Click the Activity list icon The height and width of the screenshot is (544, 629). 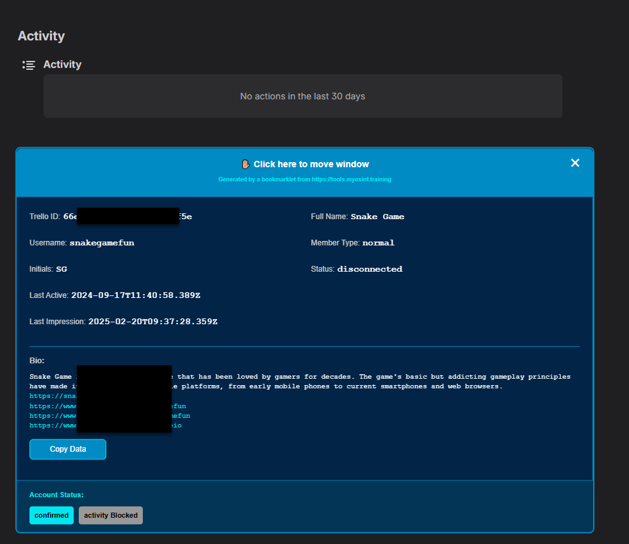[x=29, y=65]
